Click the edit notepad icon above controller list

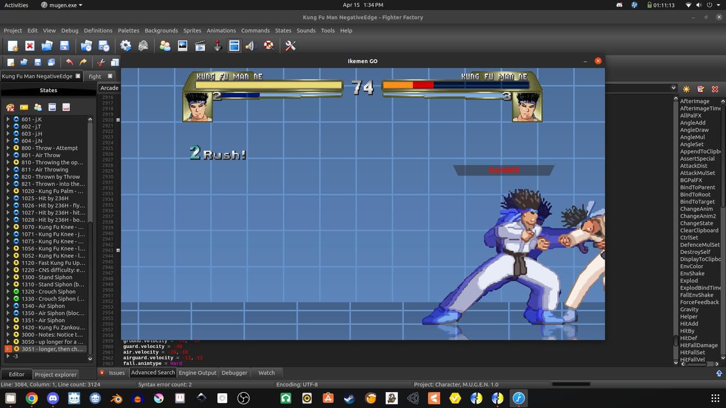point(700,89)
